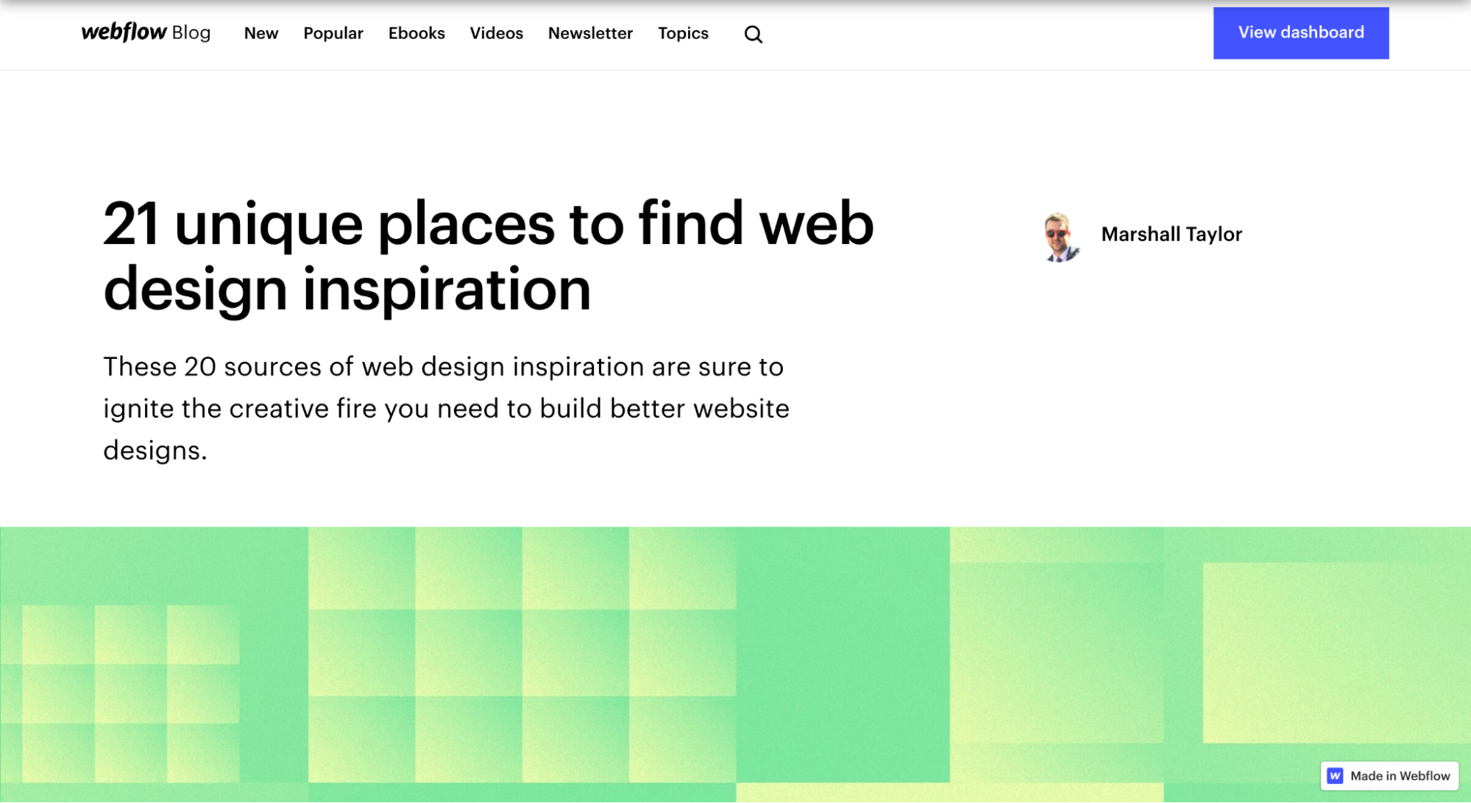Navigate to the Videos section

pyautogui.click(x=496, y=34)
